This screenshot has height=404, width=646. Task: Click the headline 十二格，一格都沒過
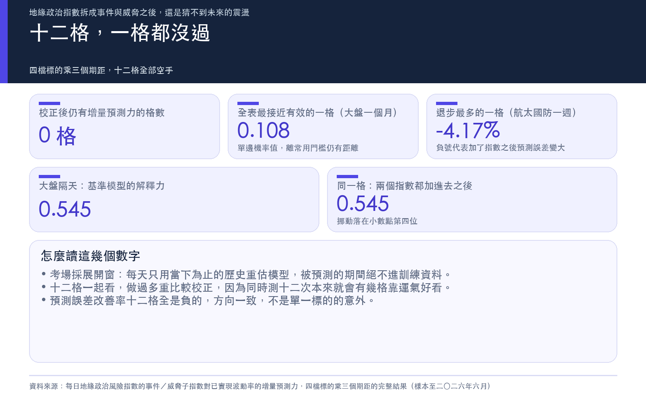(x=120, y=33)
